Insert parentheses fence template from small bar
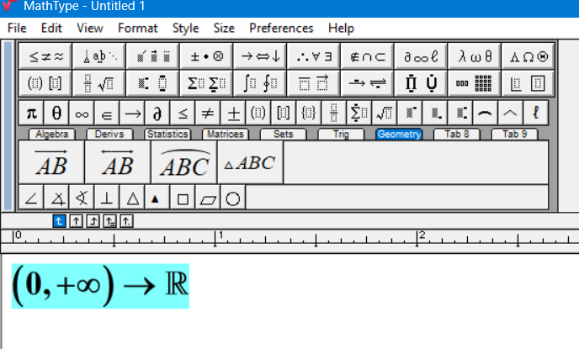This screenshot has height=349, width=579. pos(258,113)
